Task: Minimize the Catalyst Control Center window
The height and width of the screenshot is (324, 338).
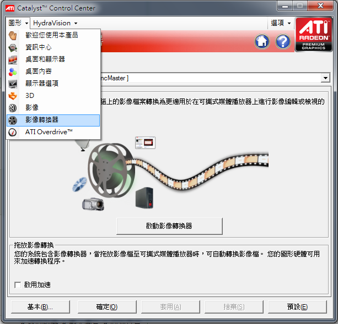Action: point(285,6)
